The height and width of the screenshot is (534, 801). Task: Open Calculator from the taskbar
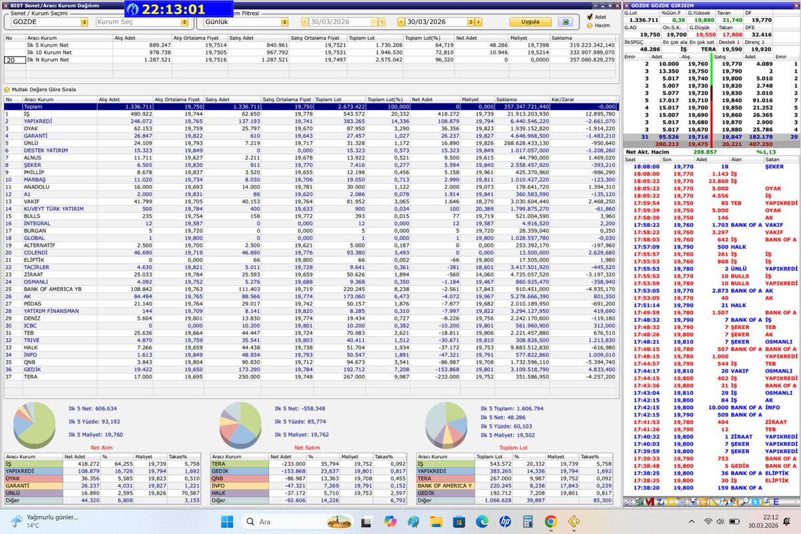(527, 521)
